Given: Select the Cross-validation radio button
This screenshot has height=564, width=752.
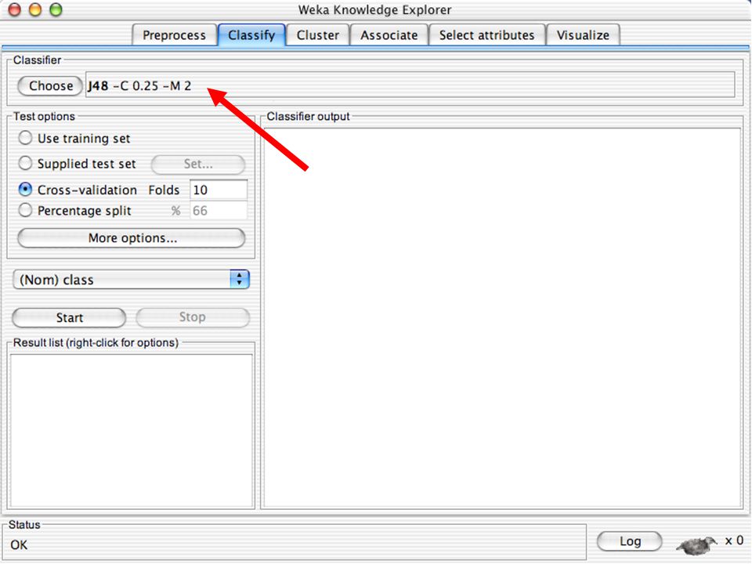Looking at the screenshot, I should click(25, 190).
